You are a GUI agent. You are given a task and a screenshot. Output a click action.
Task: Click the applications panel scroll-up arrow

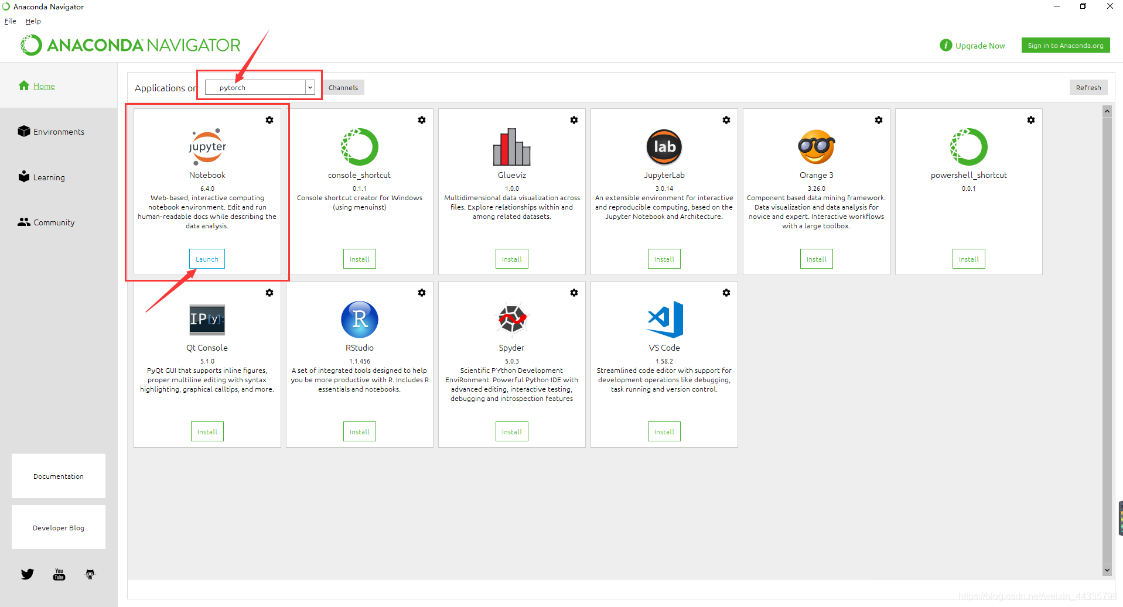point(1107,111)
